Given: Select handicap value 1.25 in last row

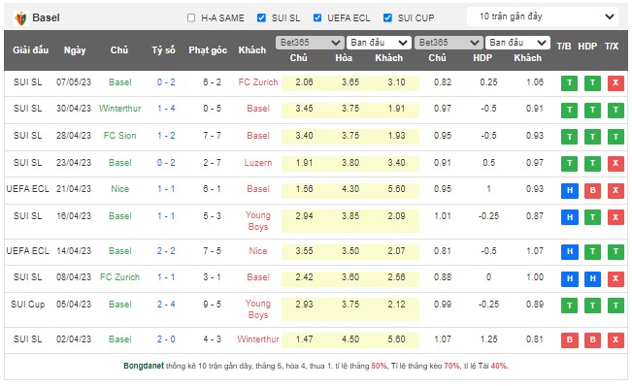Looking at the screenshot, I should click(x=488, y=338).
